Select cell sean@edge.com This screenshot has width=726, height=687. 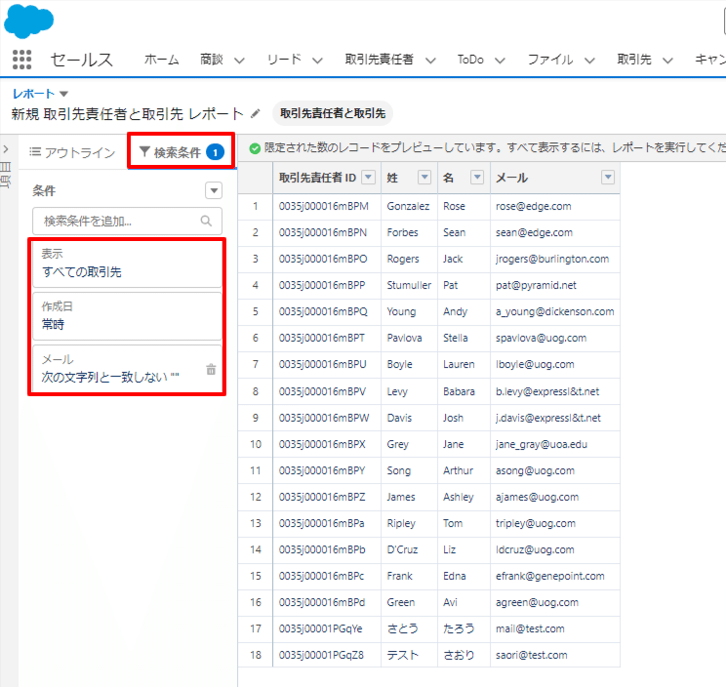coord(554,233)
